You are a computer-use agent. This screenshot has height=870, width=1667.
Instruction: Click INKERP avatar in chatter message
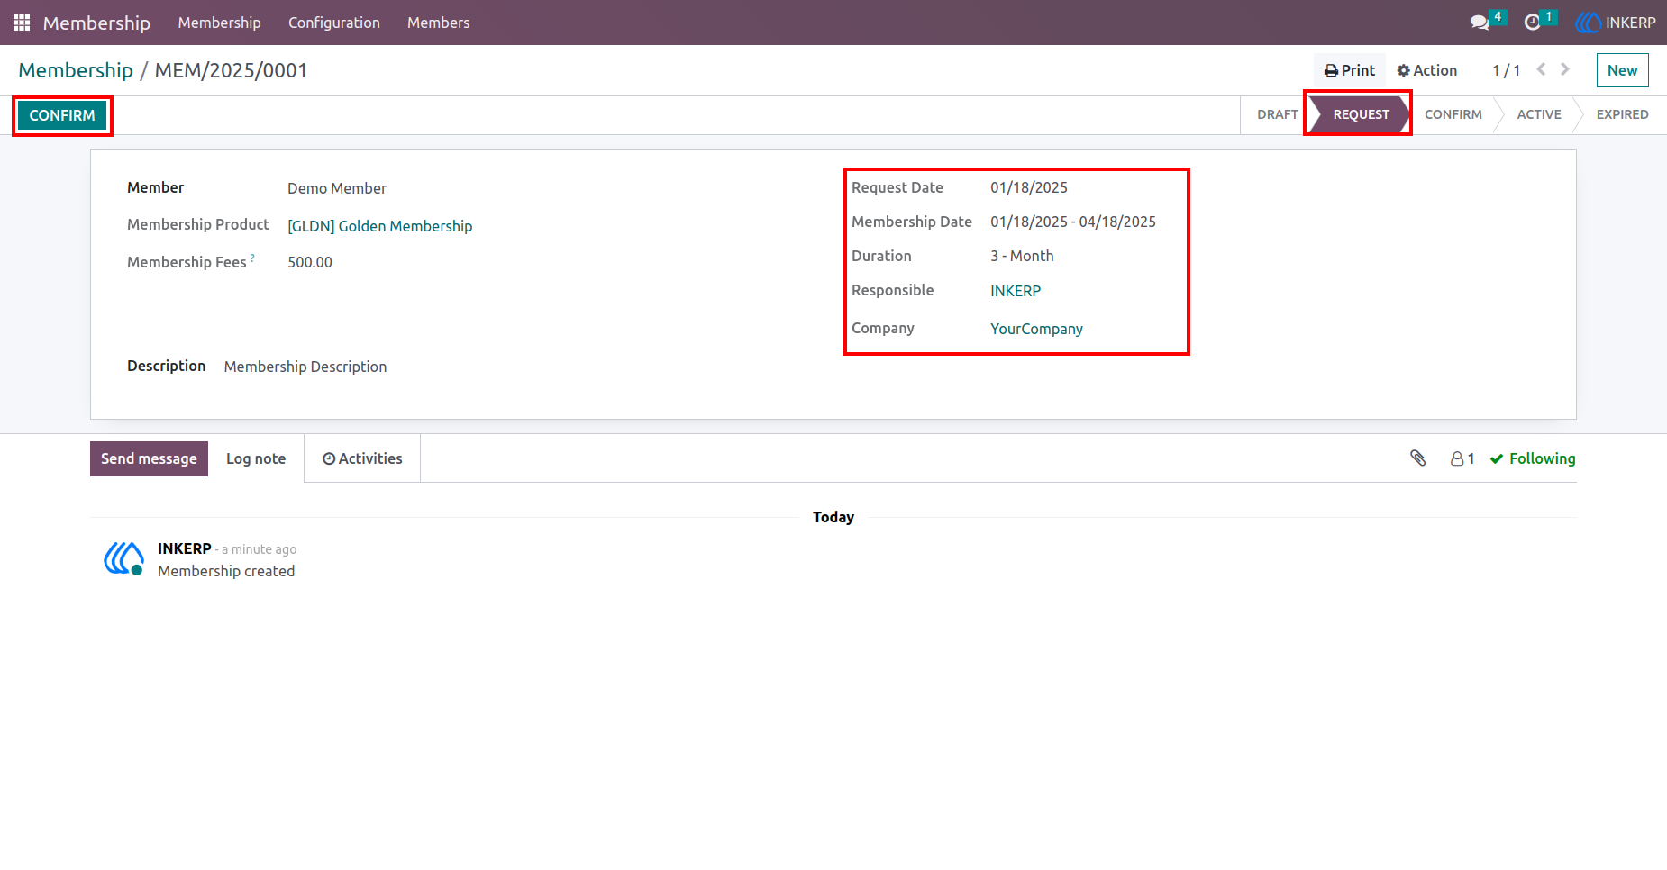(123, 558)
